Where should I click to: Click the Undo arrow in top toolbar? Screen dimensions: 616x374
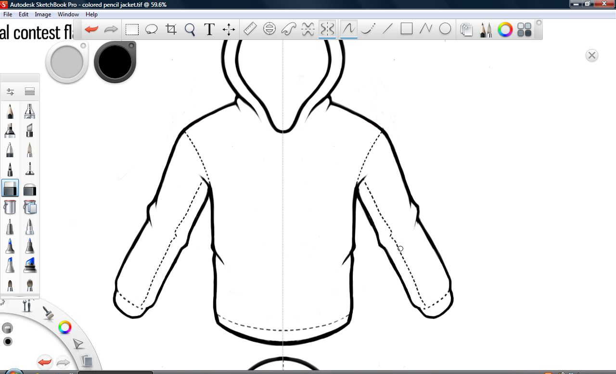[x=91, y=29]
